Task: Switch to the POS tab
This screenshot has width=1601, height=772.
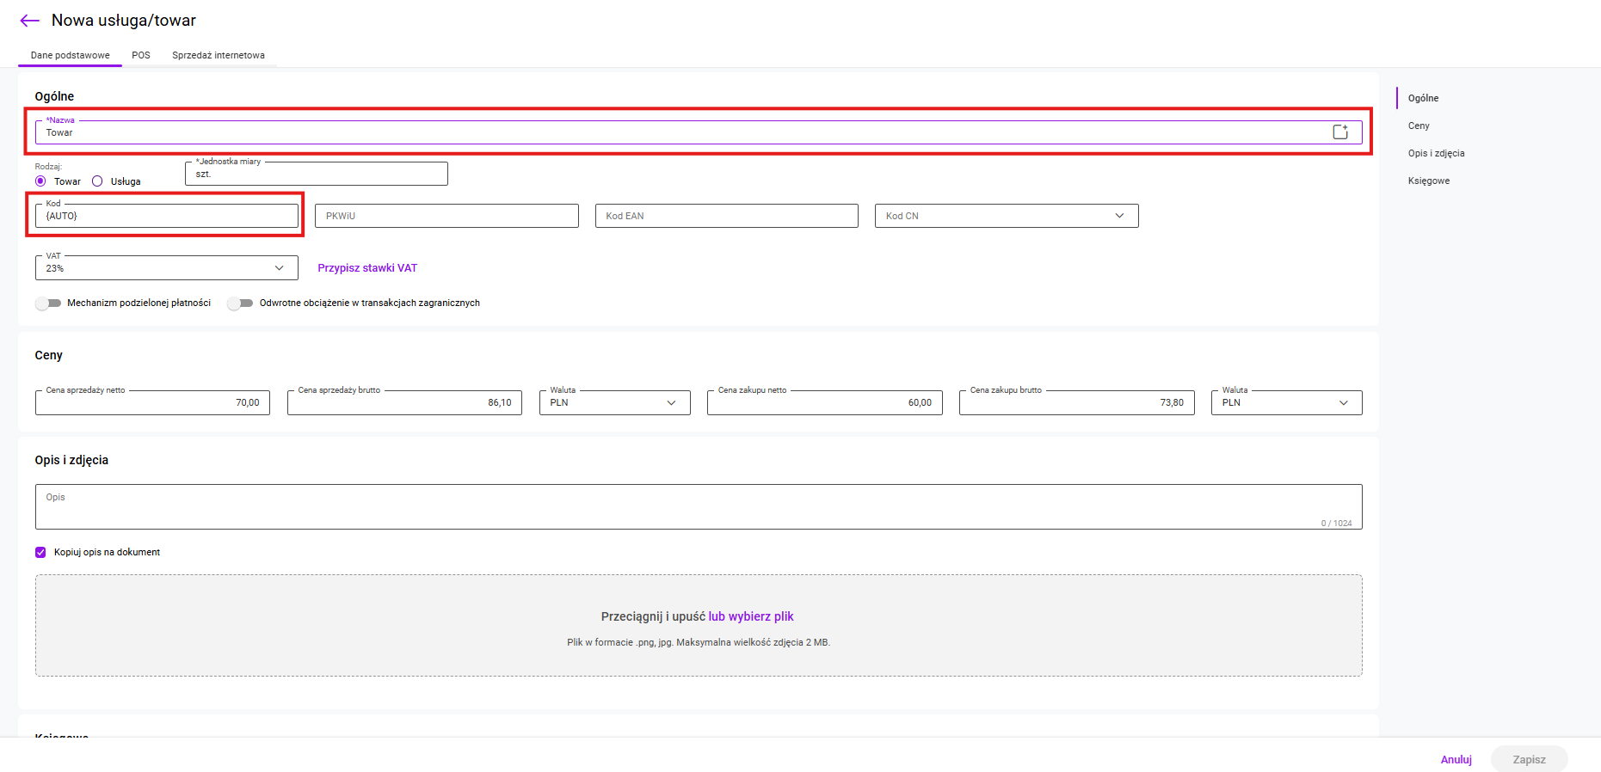Action: [141, 55]
